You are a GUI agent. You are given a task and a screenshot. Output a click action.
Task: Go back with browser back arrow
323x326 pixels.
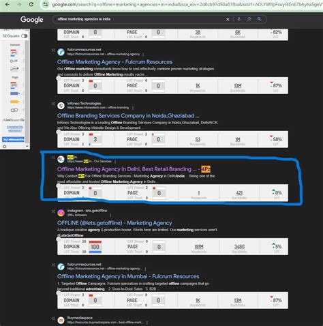[7, 4]
